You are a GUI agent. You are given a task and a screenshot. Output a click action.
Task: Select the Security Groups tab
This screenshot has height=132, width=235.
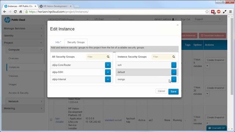pos(76,42)
